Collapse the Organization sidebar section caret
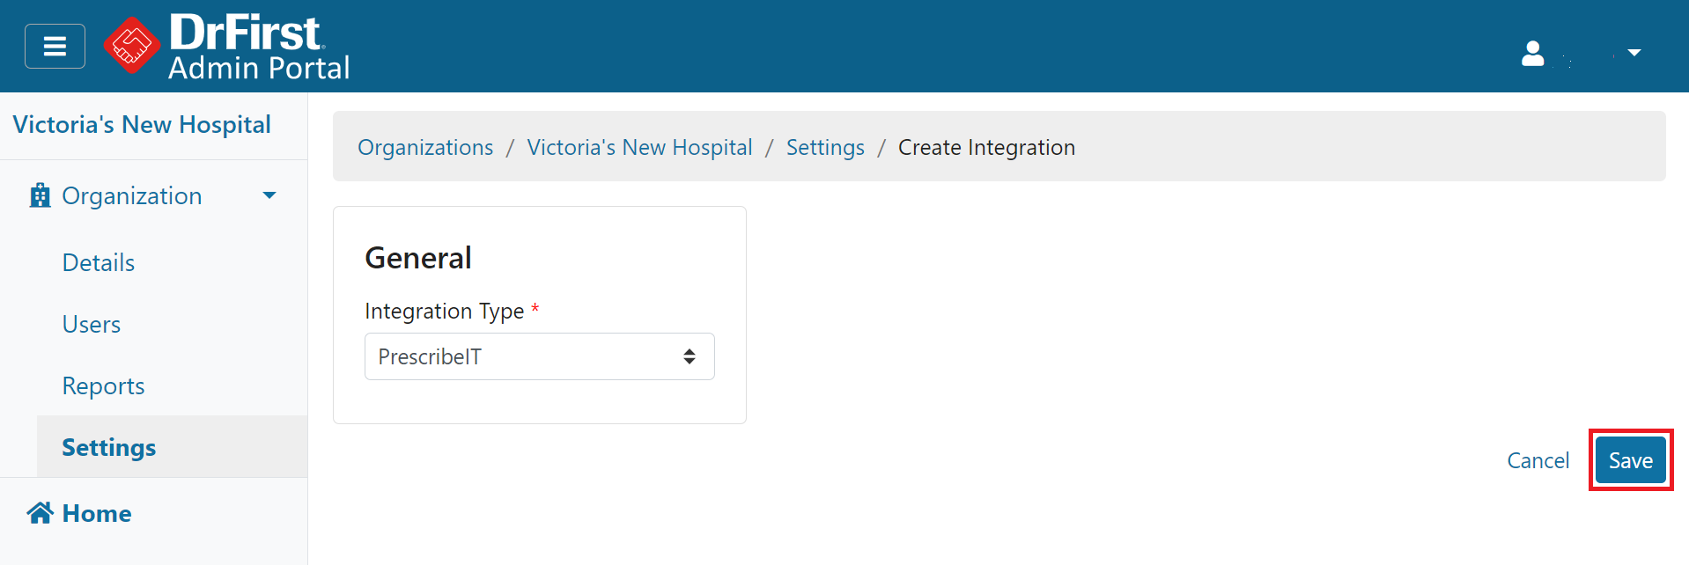The height and width of the screenshot is (565, 1689). tap(269, 195)
